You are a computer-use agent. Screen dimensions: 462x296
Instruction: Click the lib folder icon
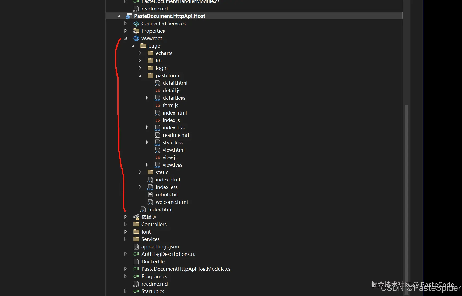coord(151,61)
